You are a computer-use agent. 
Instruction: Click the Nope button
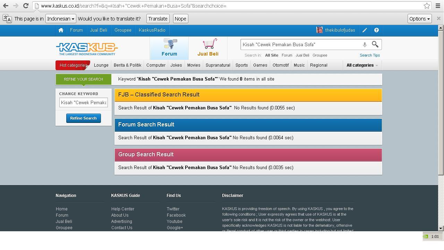(x=180, y=19)
